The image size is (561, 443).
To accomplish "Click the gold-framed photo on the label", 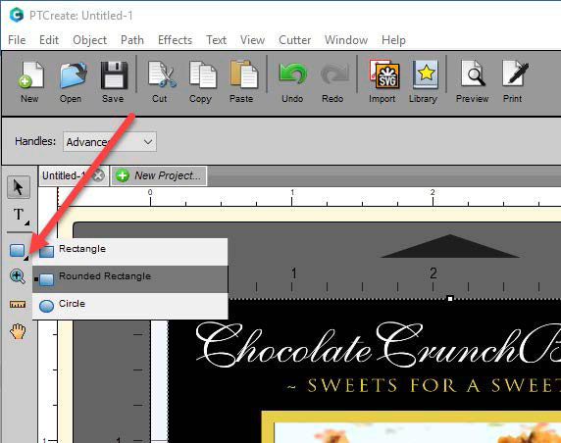I will pos(411,427).
